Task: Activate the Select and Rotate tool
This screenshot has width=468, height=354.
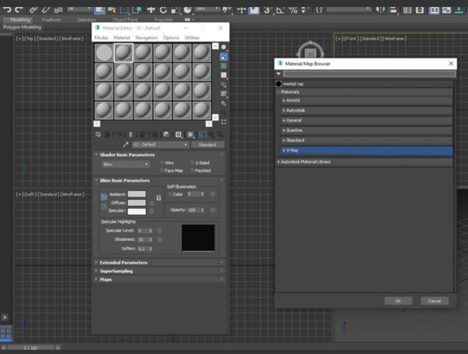Action: coord(163,10)
